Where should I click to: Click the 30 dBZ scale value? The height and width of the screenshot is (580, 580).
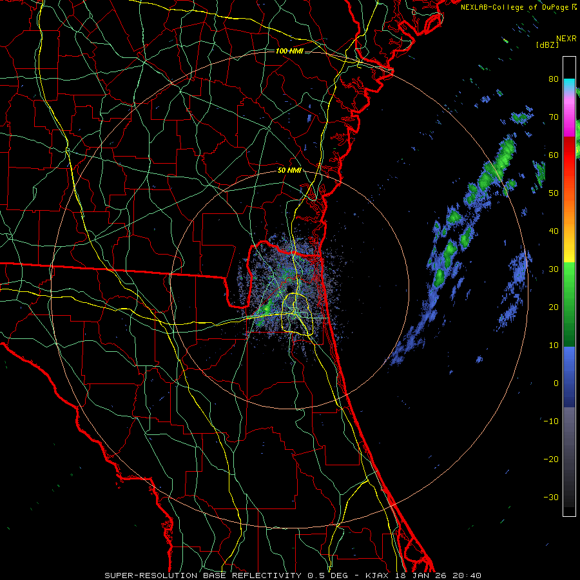[x=554, y=269]
